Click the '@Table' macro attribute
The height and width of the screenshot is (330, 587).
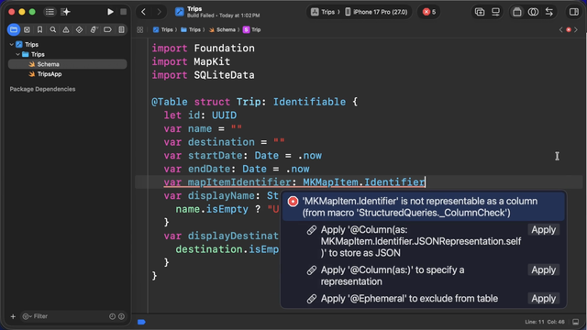pyautogui.click(x=169, y=102)
